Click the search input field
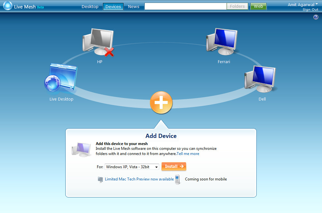The height and width of the screenshot is (213, 322). point(185,6)
